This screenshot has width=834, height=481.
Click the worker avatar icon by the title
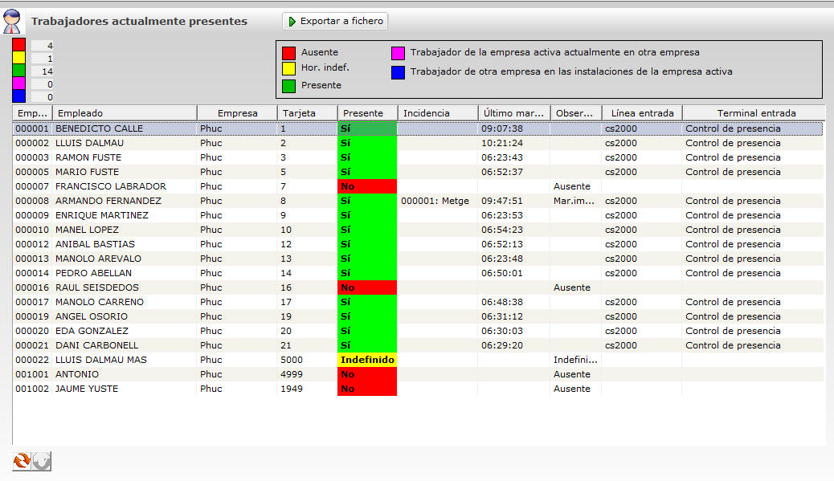tap(12, 22)
